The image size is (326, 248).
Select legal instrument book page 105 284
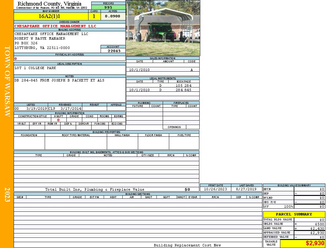[x=183, y=86]
